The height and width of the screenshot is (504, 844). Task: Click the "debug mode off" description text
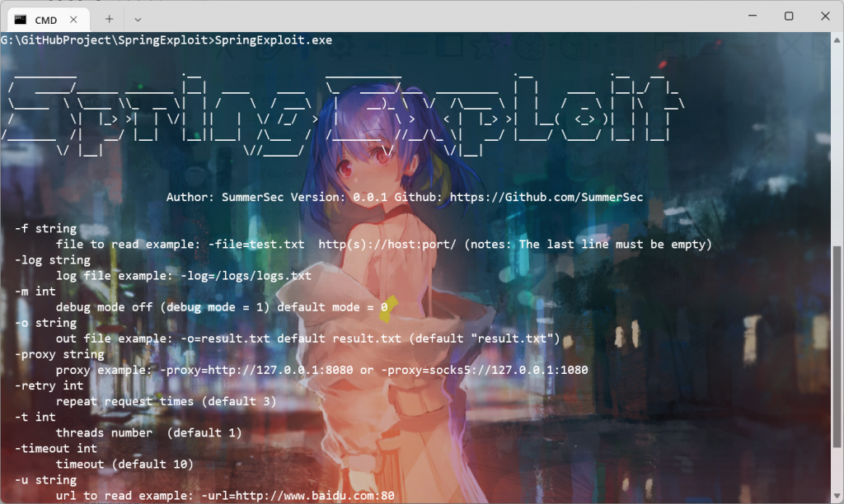coord(105,307)
